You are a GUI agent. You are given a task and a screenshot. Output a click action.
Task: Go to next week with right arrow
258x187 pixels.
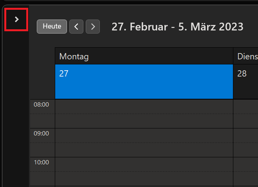93,27
